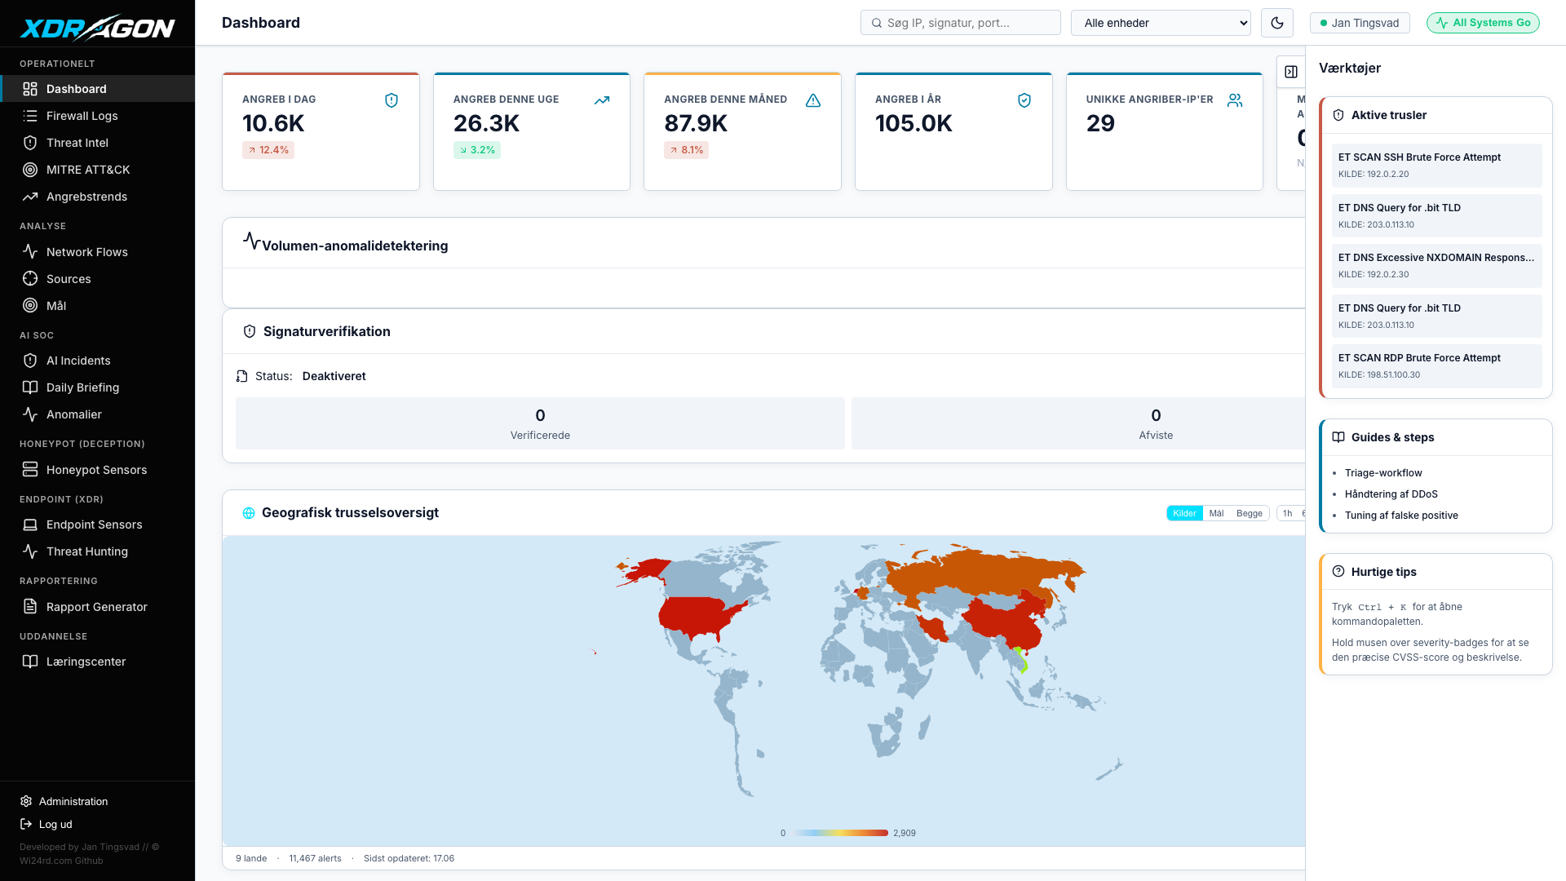The image size is (1566, 881).
Task: Click the Network Flows pulse icon
Action: (30, 252)
